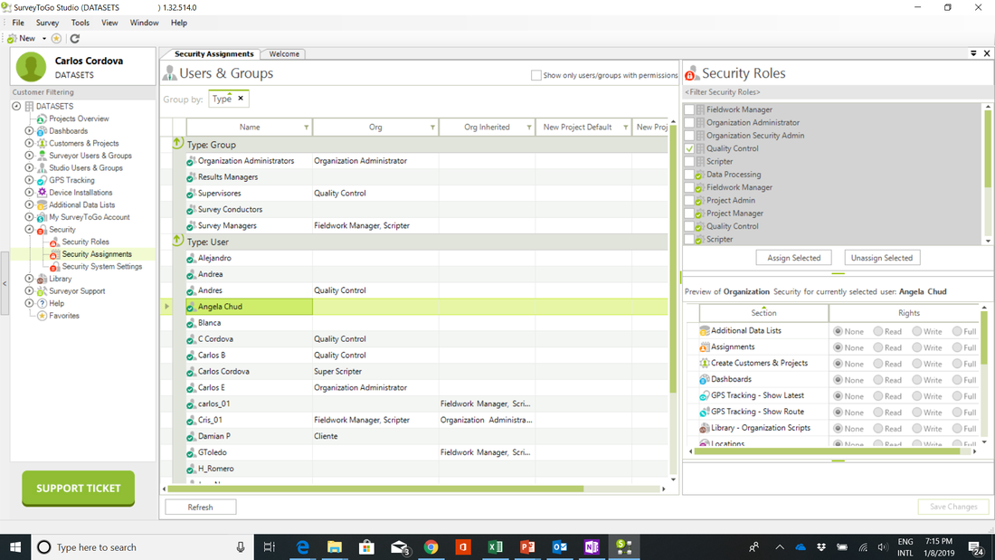Click the favorites star icon in the toolbar
995x560 pixels.
click(x=56, y=39)
